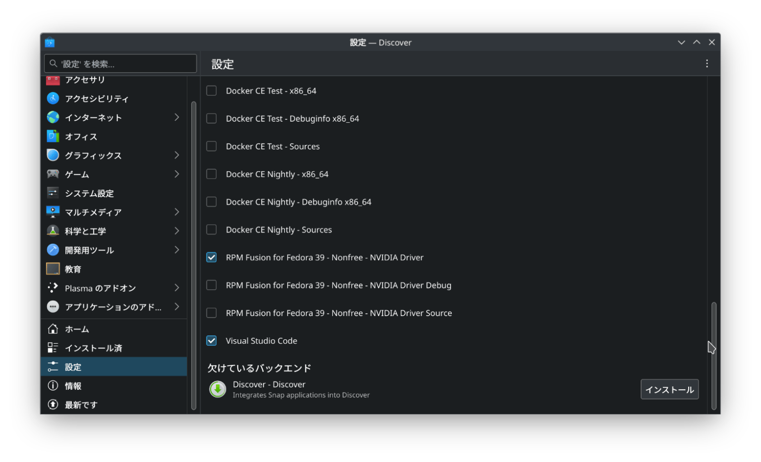Check Docker CE Test - Sources repository
761x462 pixels.
[x=212, y=146]
